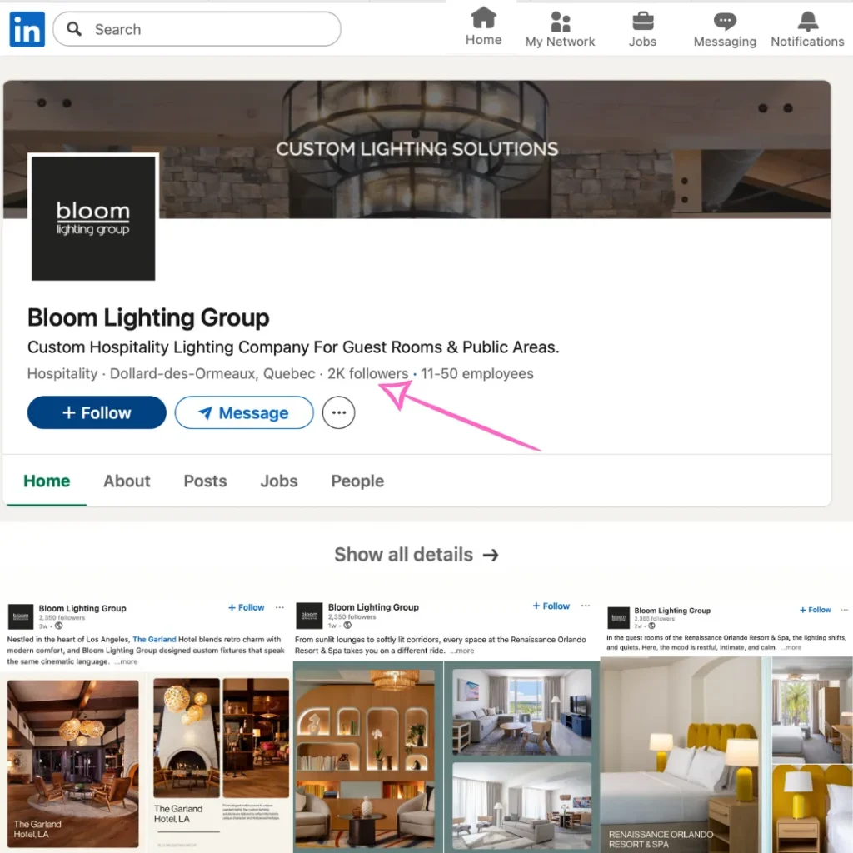Viewport: 853px width, 853px height.
Task: Select the People tab
Action: [357, 481]
